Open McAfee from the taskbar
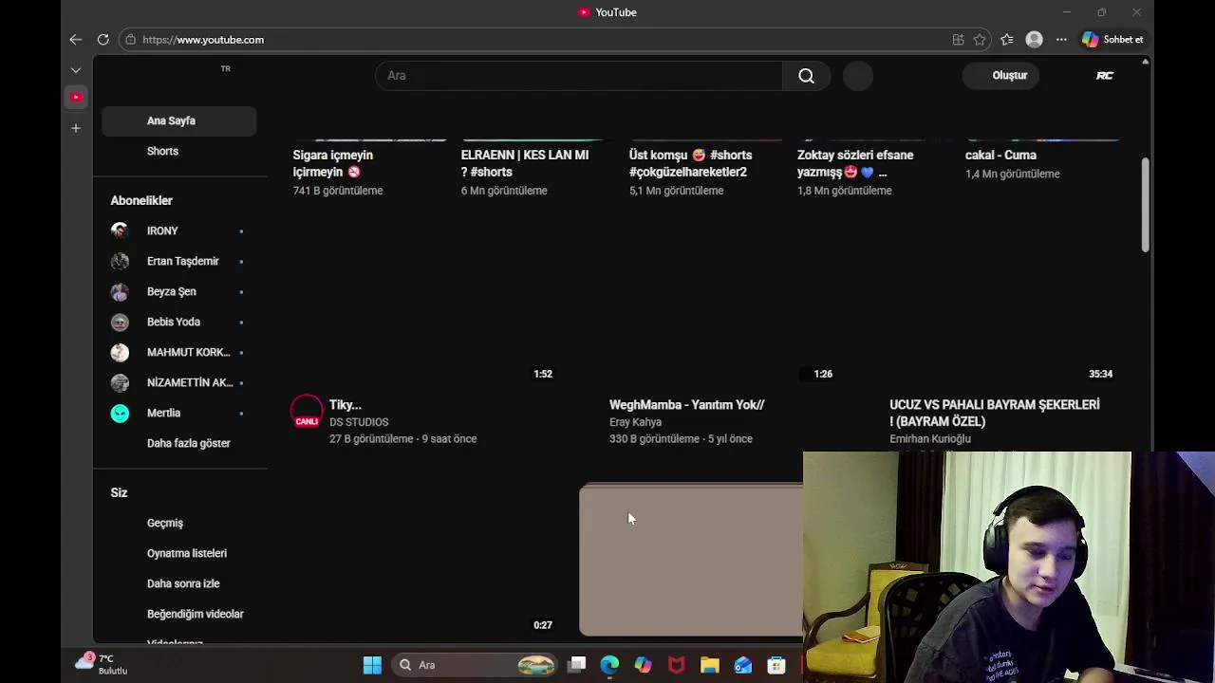Screen dimensions: 1215x683 pos(676,665)
